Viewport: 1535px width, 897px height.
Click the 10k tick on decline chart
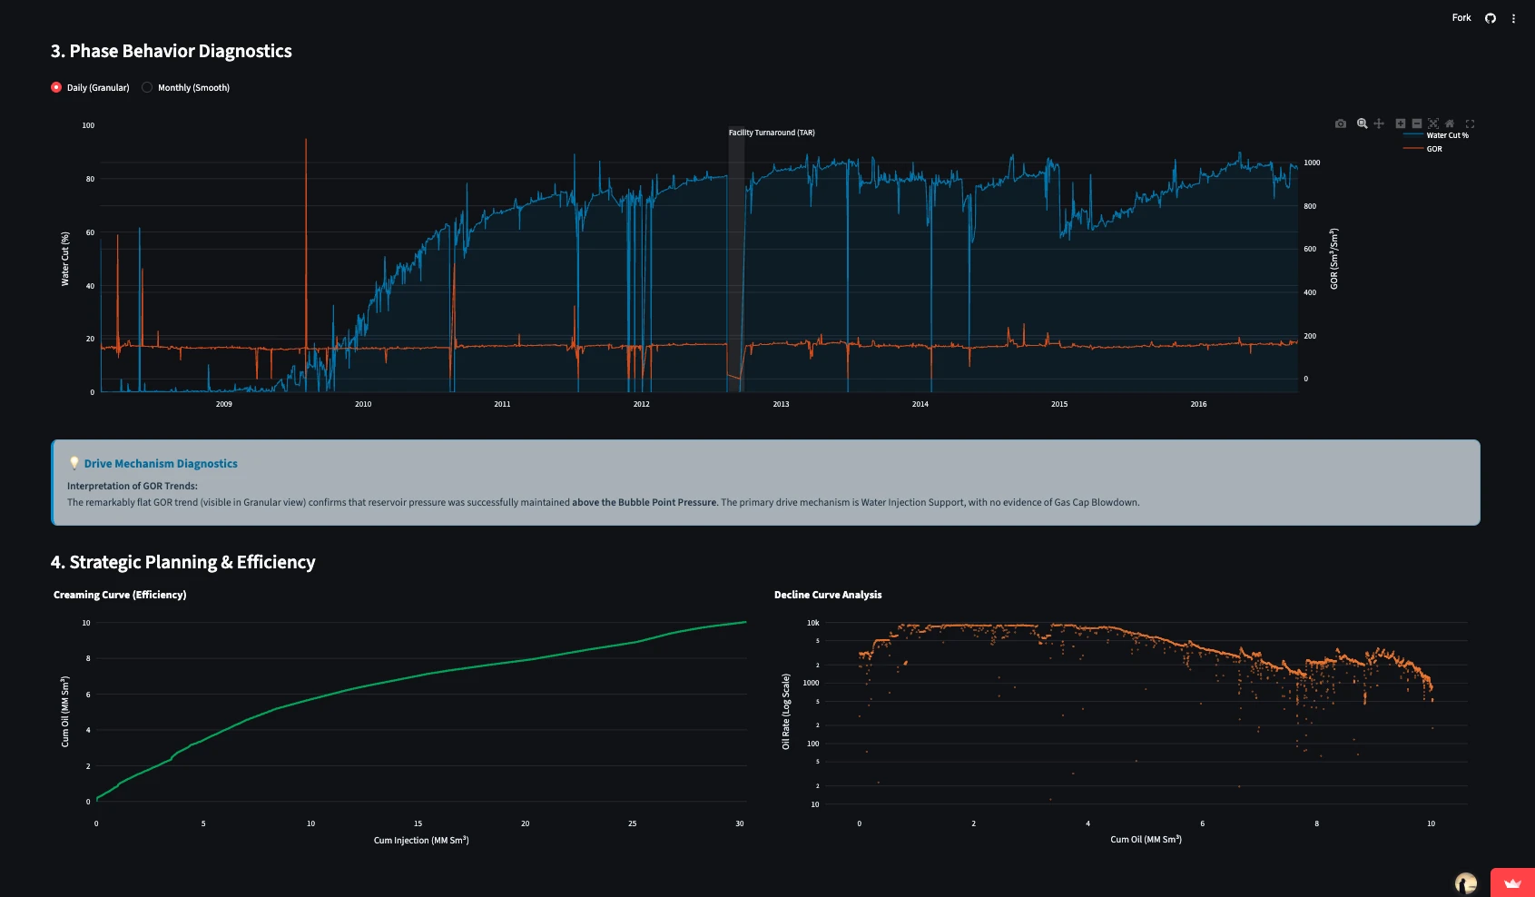tap(813, 623)
